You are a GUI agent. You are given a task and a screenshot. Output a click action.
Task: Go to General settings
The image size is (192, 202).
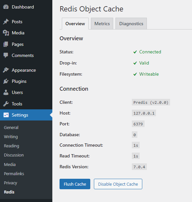[x=11, y=128]
